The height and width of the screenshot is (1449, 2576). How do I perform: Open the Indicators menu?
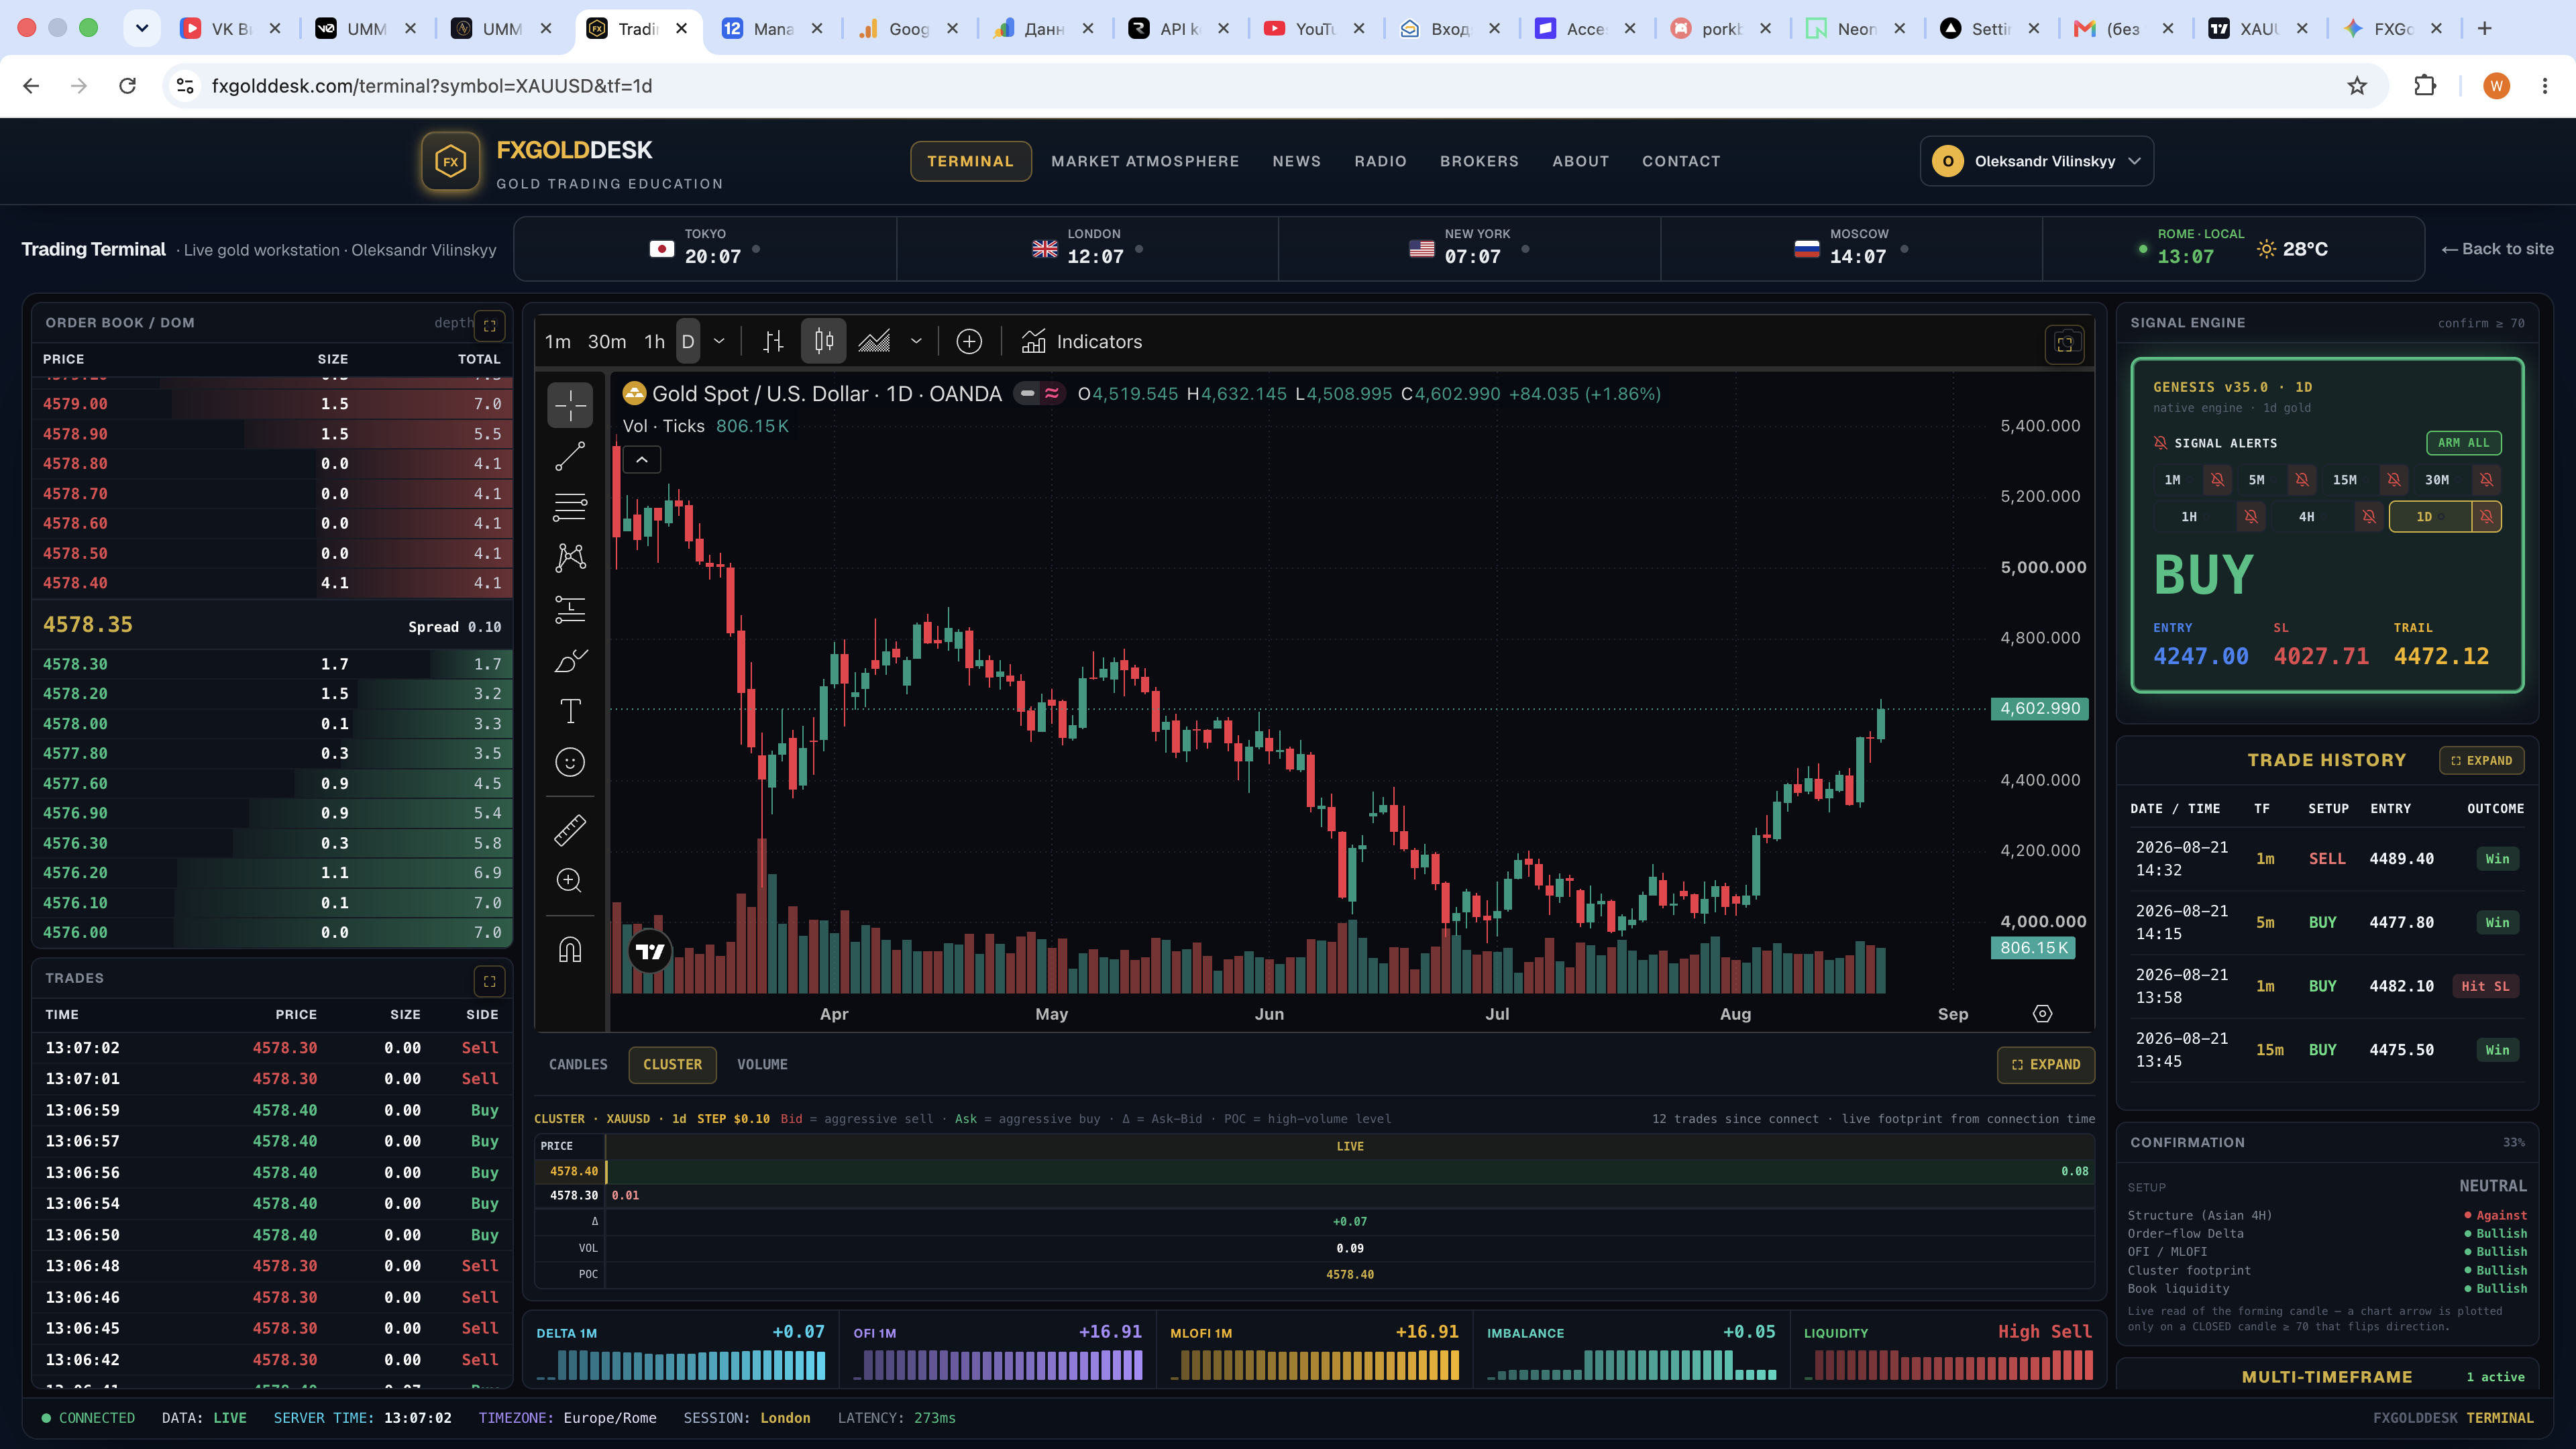click(x=1082, y=342)
